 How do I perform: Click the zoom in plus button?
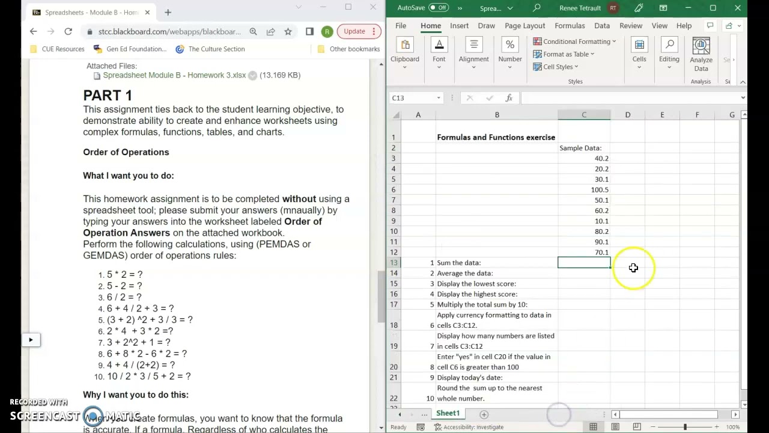pos(717,427)
